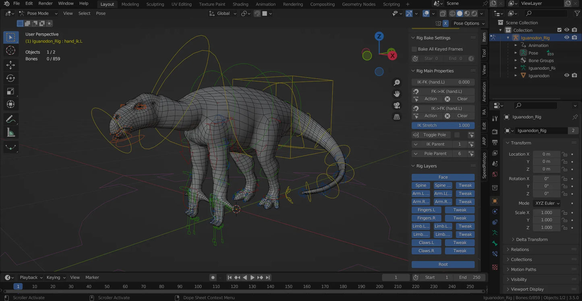Select the Select Box tool
The height and width of the screenshot is (301, 582).
(11, 37)
